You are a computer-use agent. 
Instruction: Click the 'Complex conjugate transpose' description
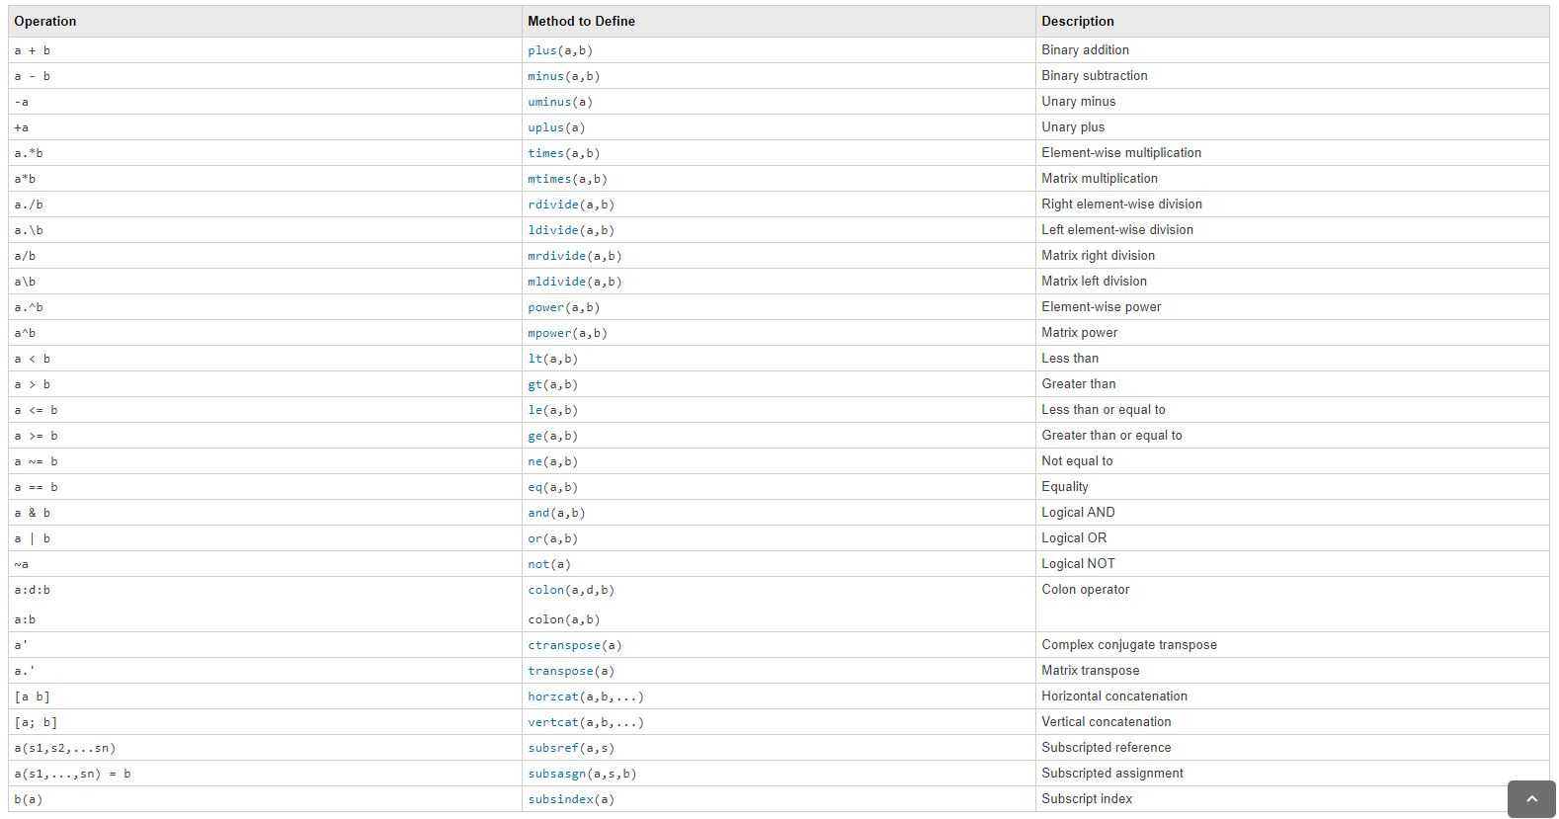click(x=1129, y=644)
